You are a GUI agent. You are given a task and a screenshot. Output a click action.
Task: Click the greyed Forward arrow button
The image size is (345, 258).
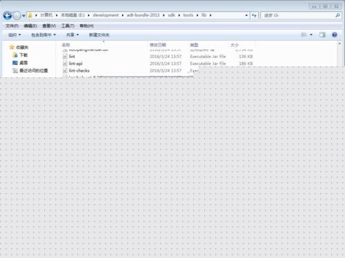click(17, 16)
